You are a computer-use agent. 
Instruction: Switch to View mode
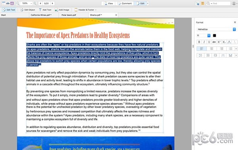click(x=109, y=3)
